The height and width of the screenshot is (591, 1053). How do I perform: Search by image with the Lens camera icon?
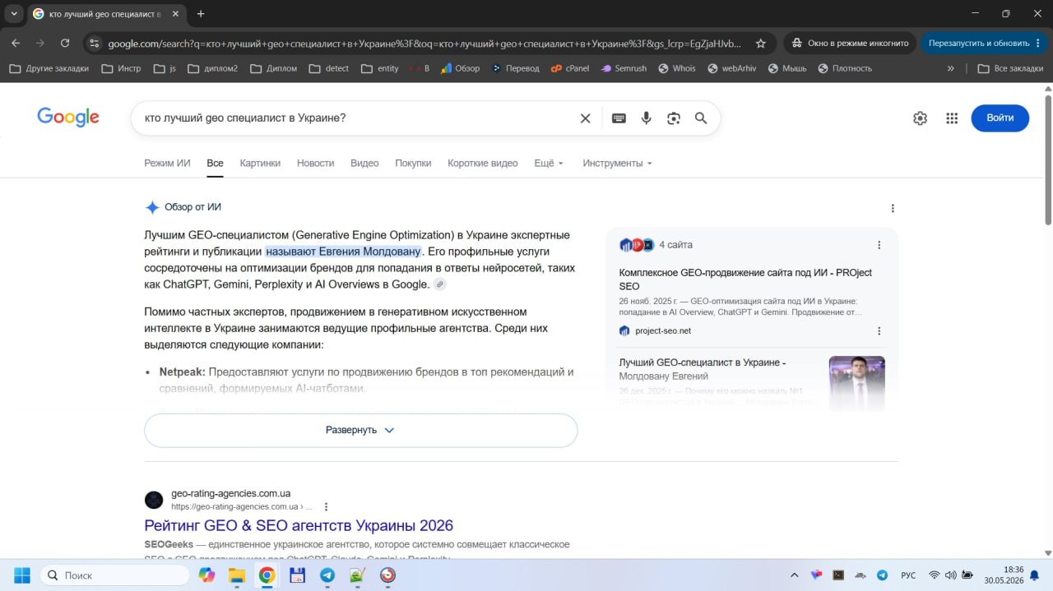(674, 118)
